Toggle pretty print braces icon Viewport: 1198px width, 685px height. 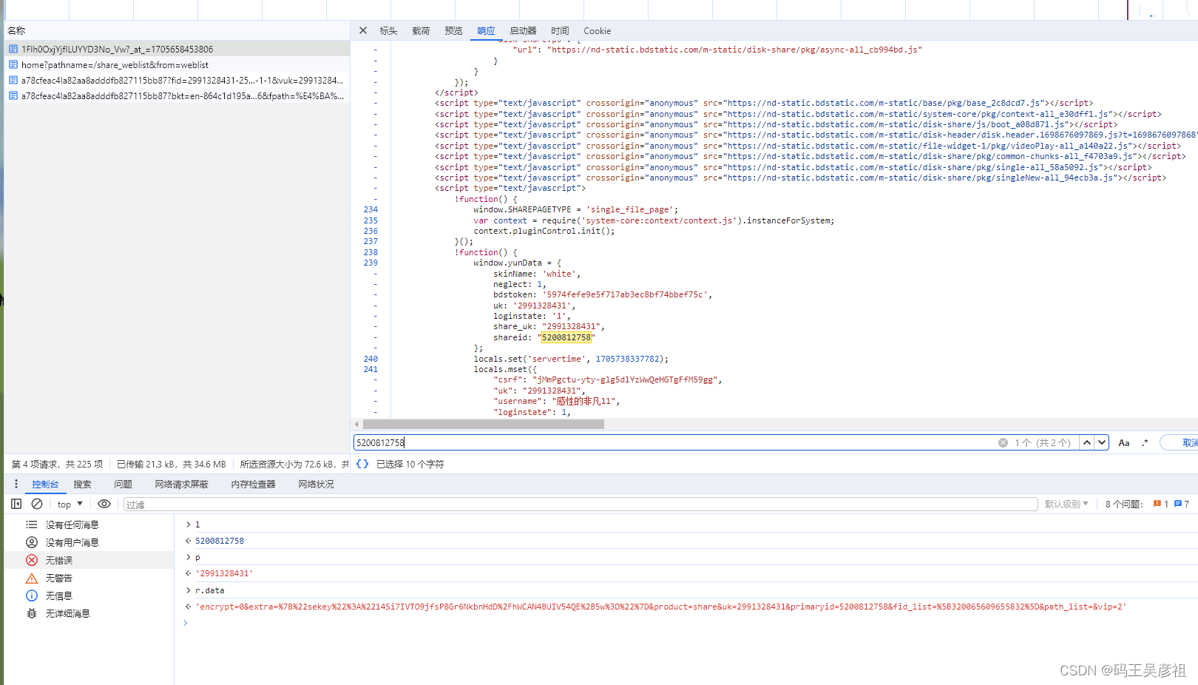pos(362,464)
